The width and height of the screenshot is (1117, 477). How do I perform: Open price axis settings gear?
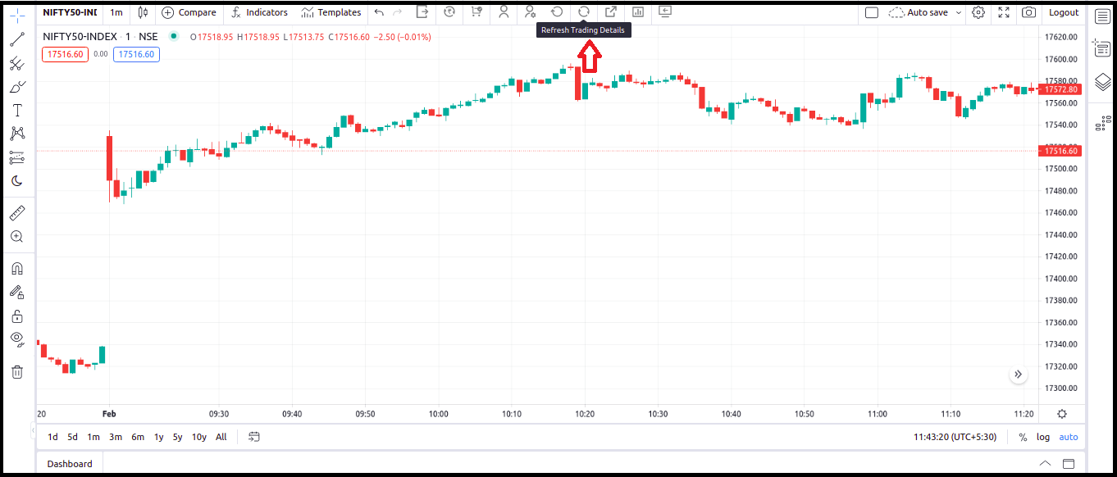[1062, 414]
